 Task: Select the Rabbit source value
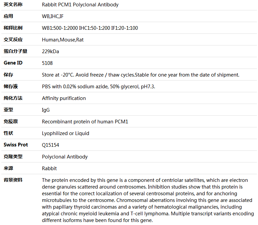click(x=49, y=168)
